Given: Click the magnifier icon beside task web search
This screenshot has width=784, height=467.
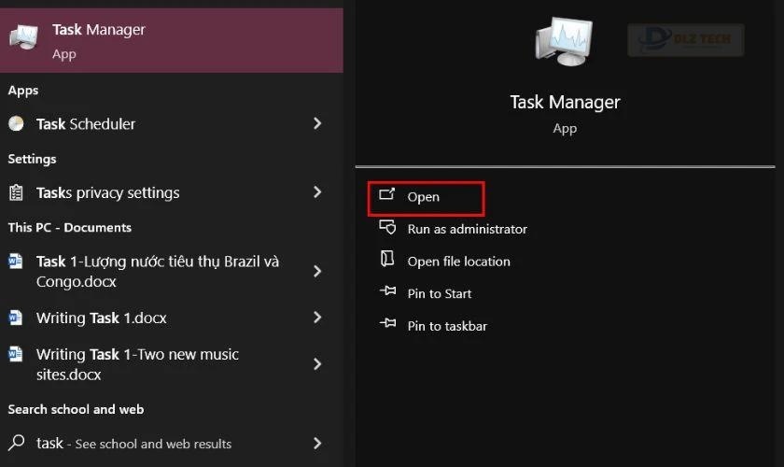Looking at the screenshot, I should pyautogui.click(x=16, y=443).
